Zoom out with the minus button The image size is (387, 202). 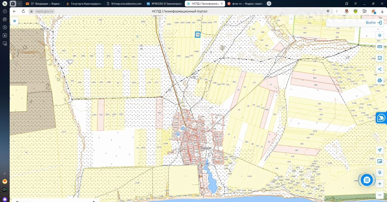point(380,195)
